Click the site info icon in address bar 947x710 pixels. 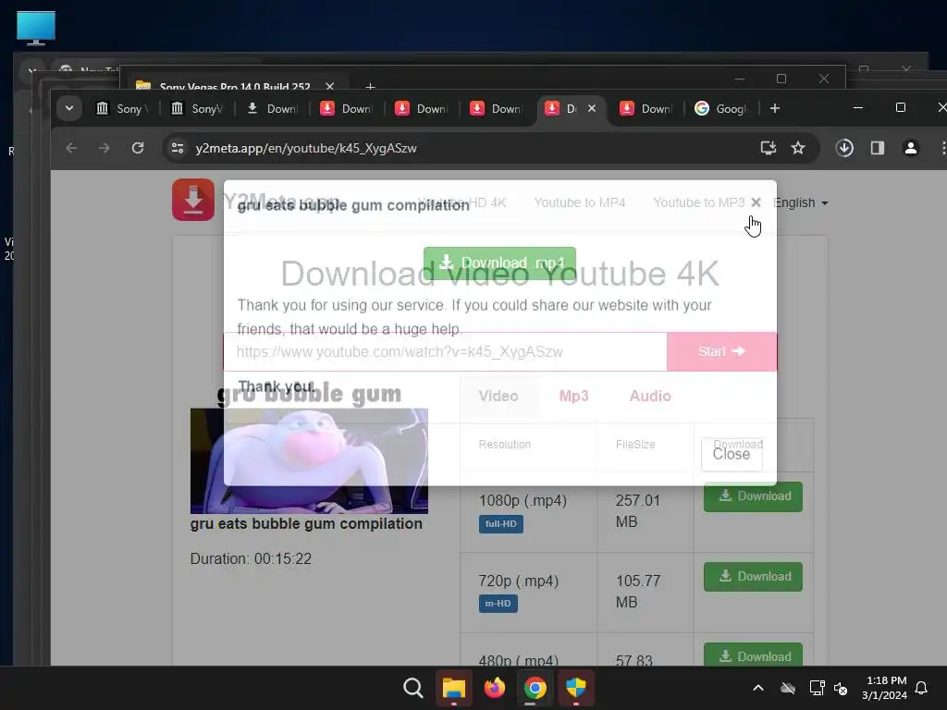(178, 148)
